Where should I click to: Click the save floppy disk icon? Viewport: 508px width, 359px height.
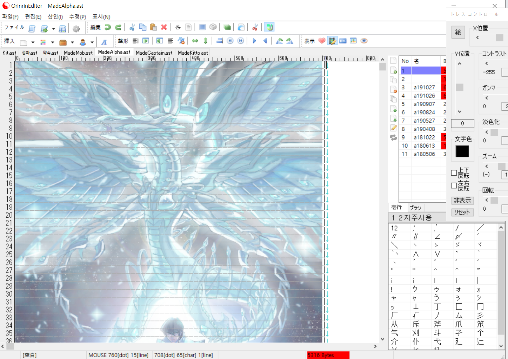point(62,29)
